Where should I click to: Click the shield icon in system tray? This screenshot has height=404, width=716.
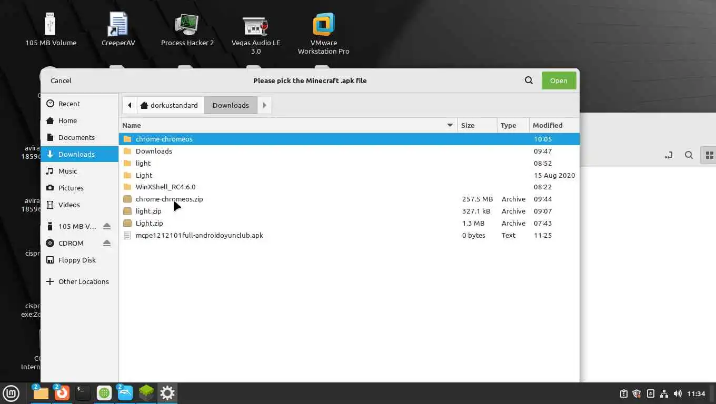[x=637, y=393]
